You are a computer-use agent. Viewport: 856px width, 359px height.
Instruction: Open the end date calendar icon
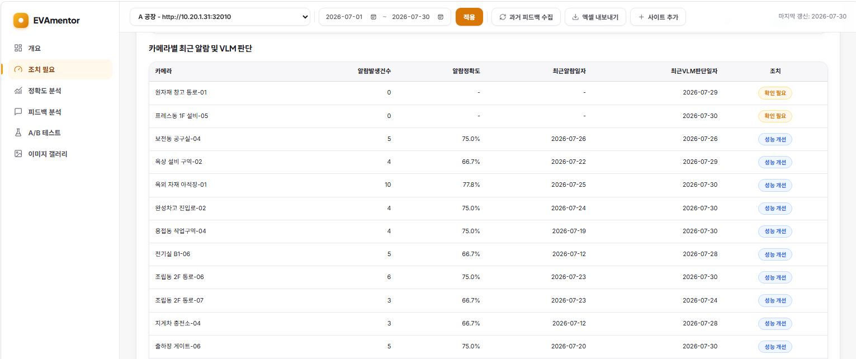(441, 17)
